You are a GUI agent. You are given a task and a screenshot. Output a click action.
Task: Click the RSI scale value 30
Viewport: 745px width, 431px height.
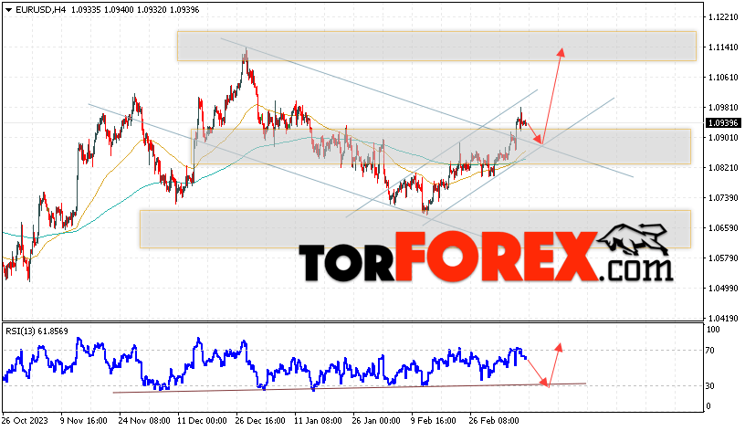point(709,386)
